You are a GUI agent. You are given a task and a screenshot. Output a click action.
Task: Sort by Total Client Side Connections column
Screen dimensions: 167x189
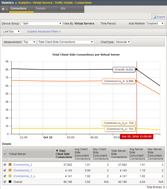coord(64,154)
